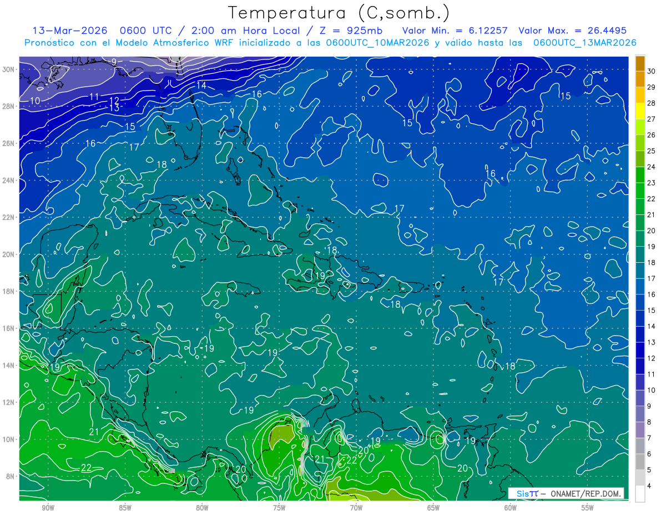This screenshot has height=515, width=666.
Task: Click the map contour label "14"
Action: click(x=201, y=85)
